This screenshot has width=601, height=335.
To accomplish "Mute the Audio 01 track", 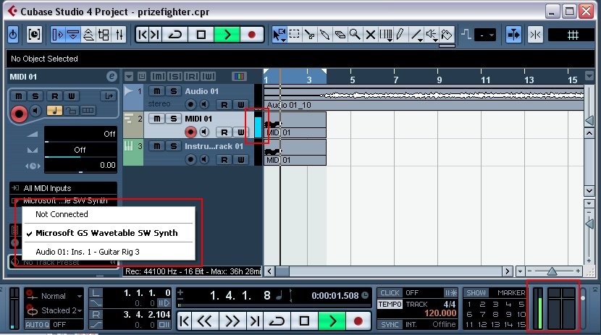I will click(x=156, y=91).
